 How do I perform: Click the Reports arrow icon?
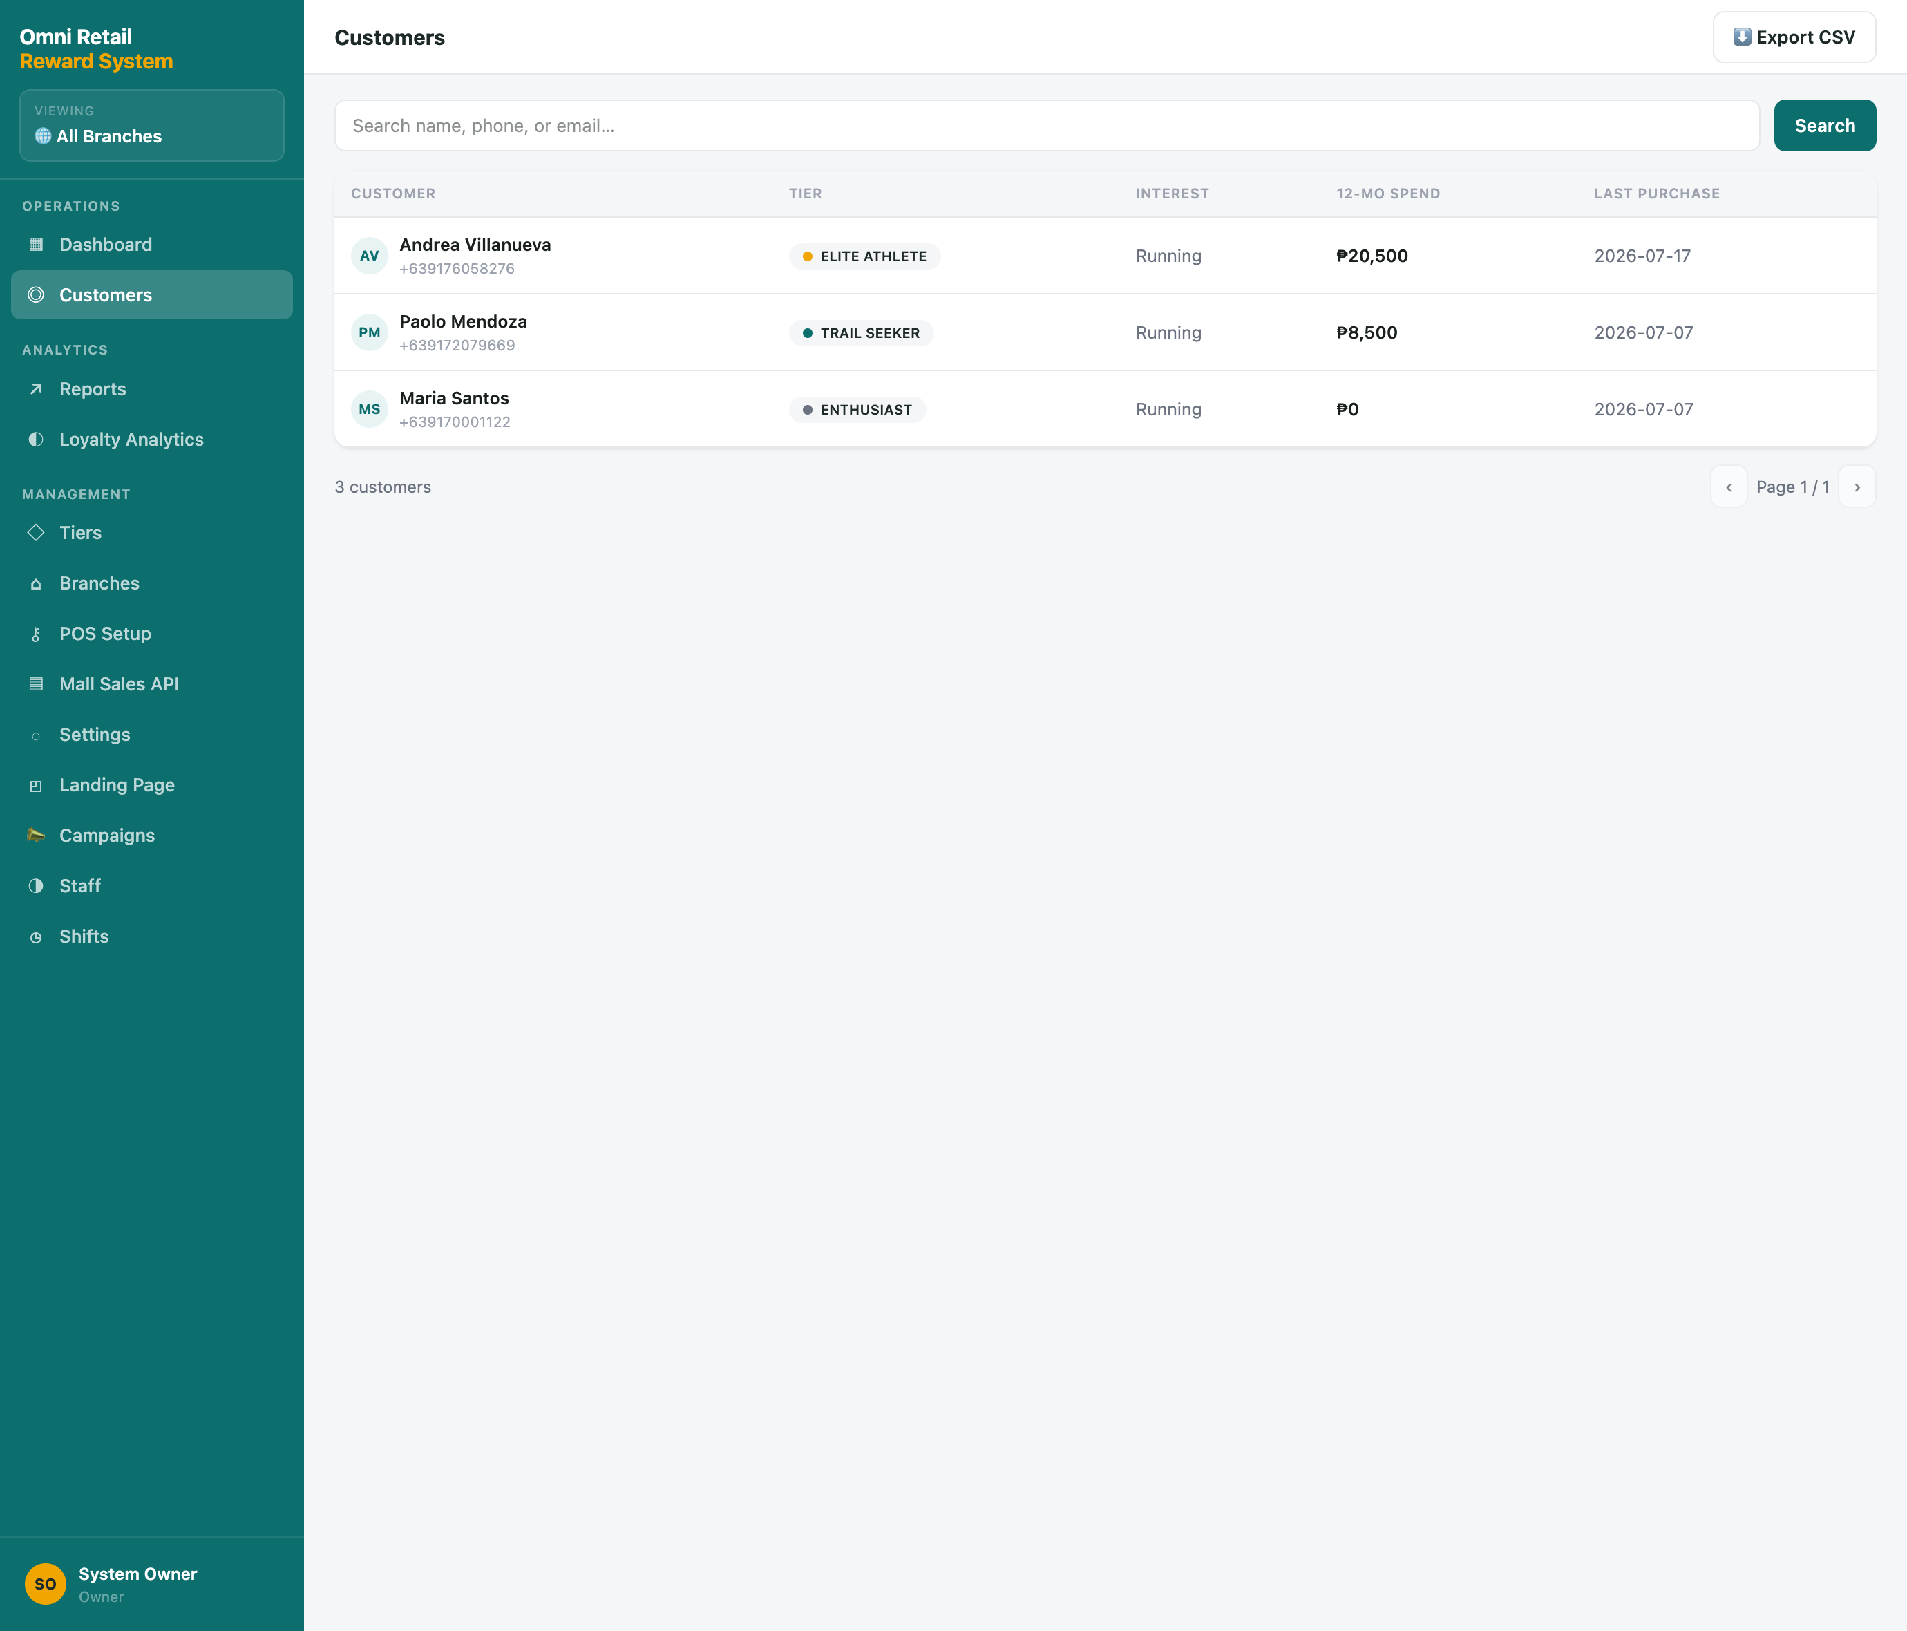(x=36, y=389)
